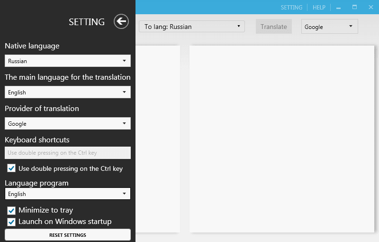
Task: Minimize the translator window
Action: 338,8
